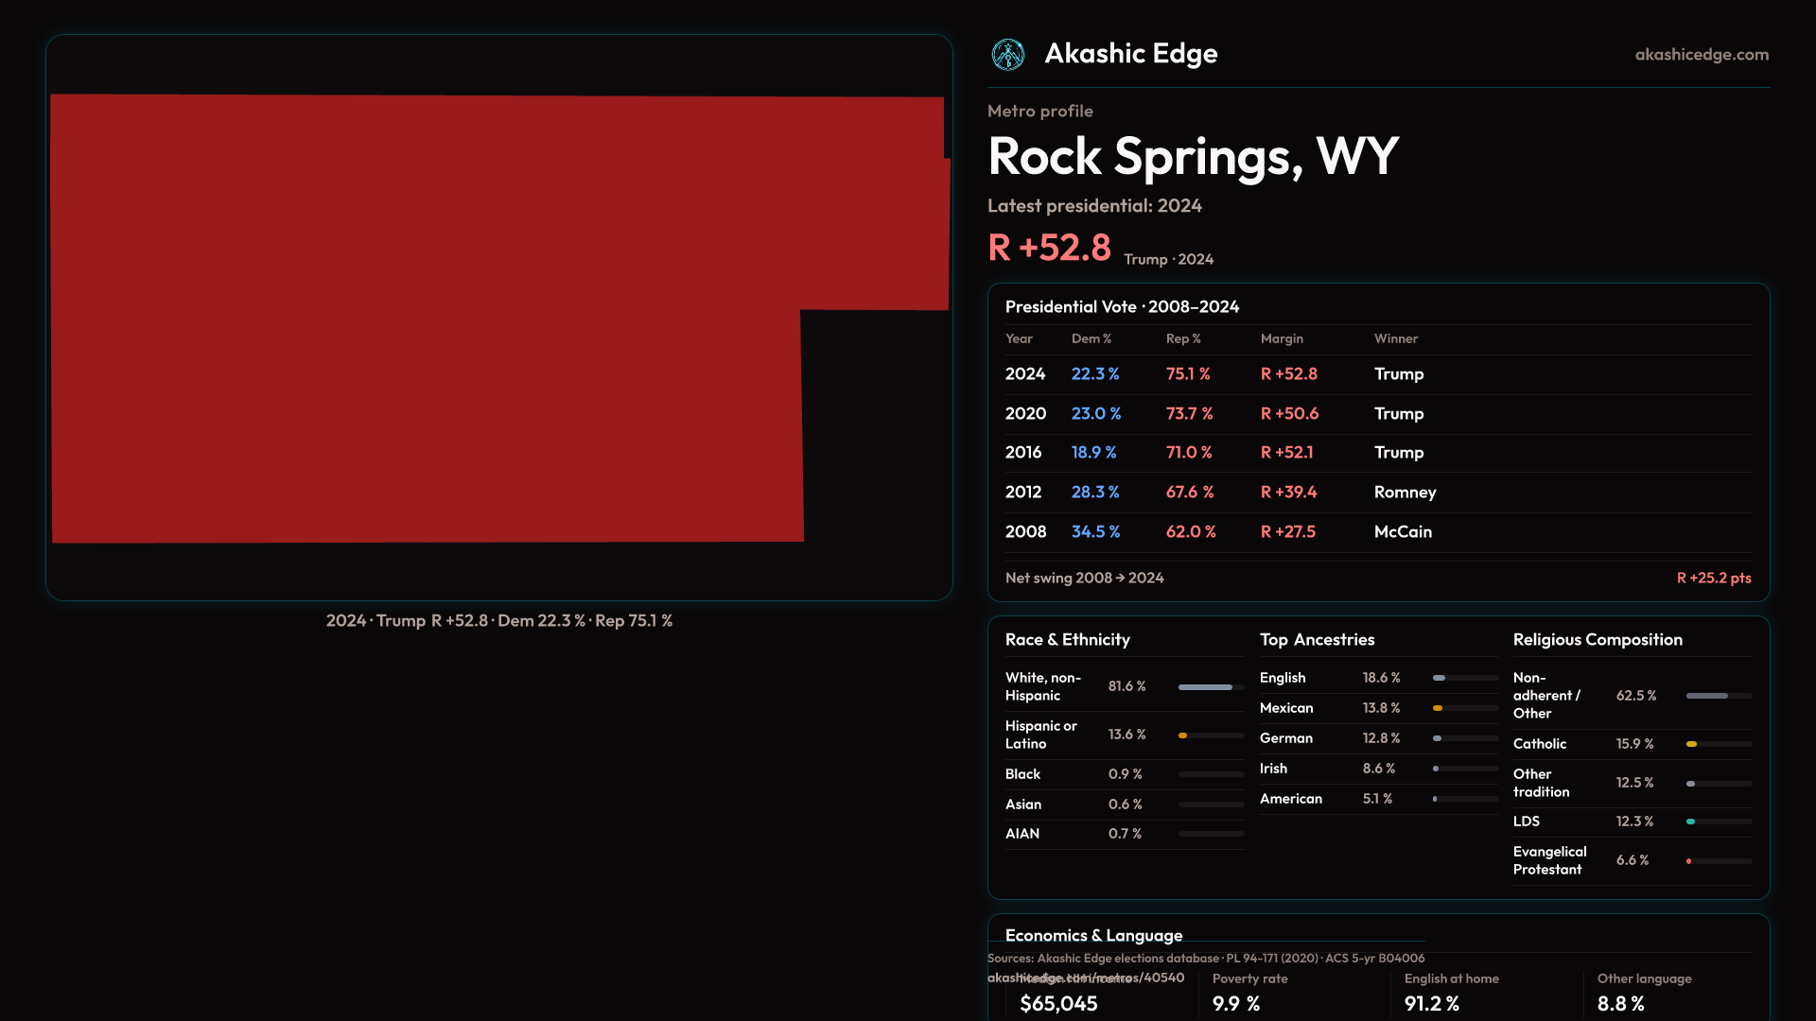Click the Net swing R +25.2 pts value

(1713, 579)
